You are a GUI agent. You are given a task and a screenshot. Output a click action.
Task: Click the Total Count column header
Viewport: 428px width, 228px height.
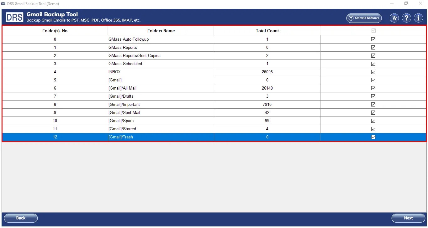[x=267, y=31]
